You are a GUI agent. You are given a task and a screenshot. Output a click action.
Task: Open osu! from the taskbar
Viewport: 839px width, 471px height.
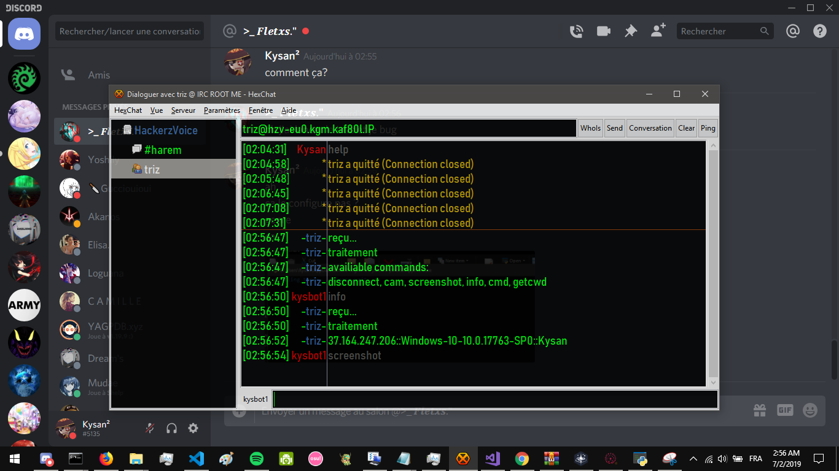[x=316, y=459]
